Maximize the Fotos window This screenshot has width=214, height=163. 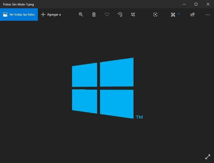[196, 4]
